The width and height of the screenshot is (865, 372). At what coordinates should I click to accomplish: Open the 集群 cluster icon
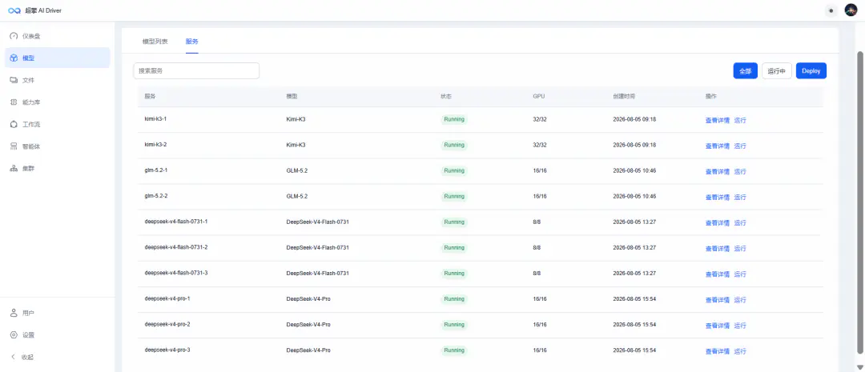pos(14,168)
